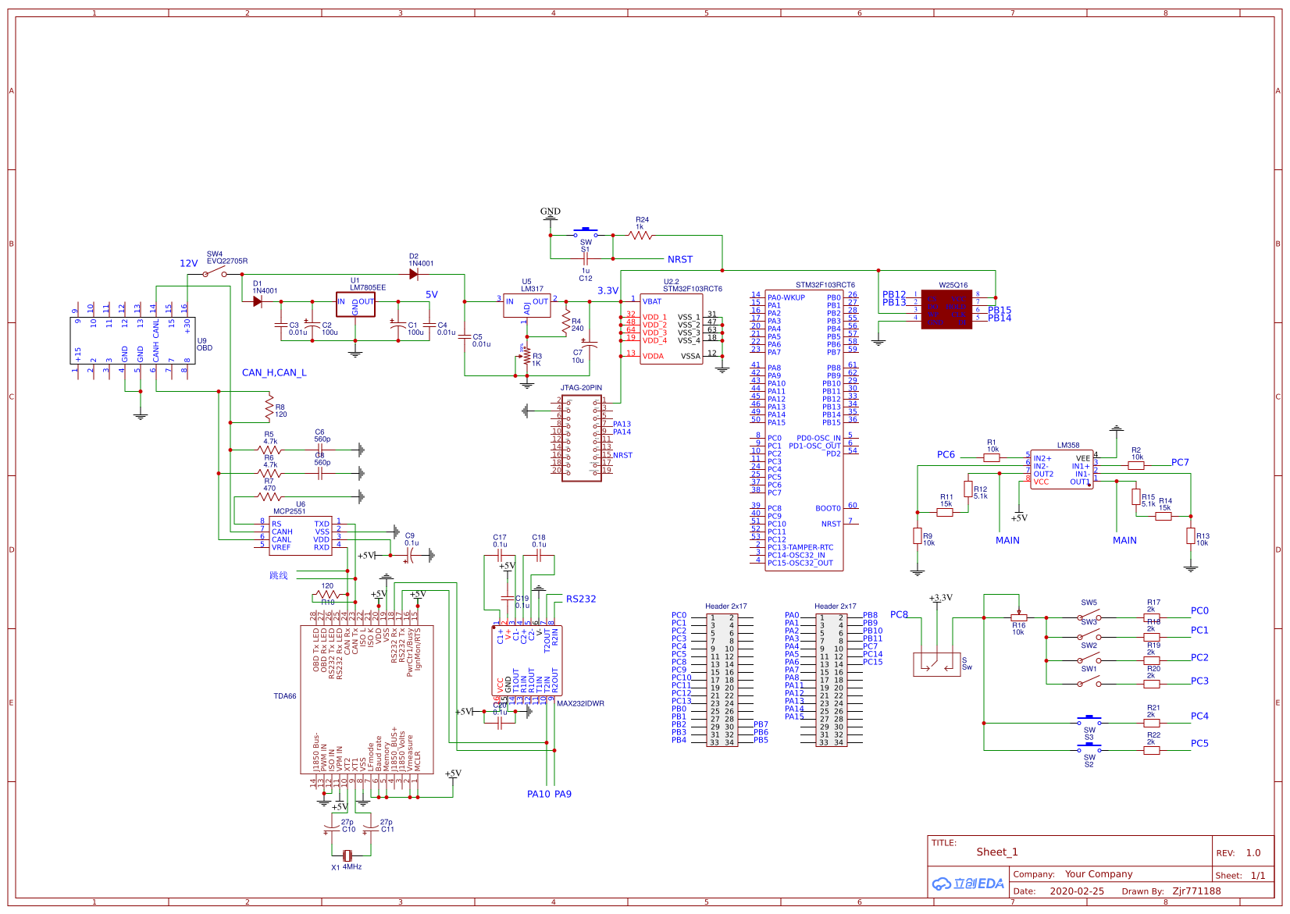Click the U9 OBD connector block
The image size is (1290, 914).
133,340
